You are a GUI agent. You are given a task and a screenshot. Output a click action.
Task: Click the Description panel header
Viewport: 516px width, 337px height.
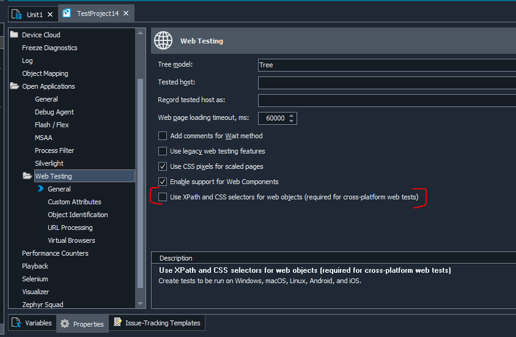coord(333,258)
